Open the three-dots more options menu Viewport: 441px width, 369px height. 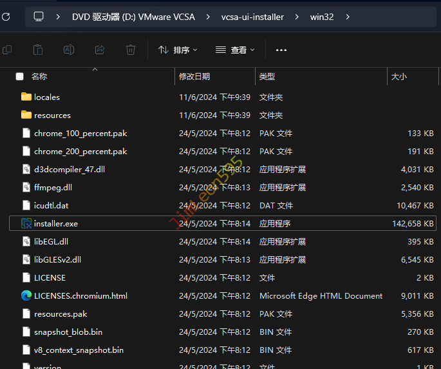[281, 50]
